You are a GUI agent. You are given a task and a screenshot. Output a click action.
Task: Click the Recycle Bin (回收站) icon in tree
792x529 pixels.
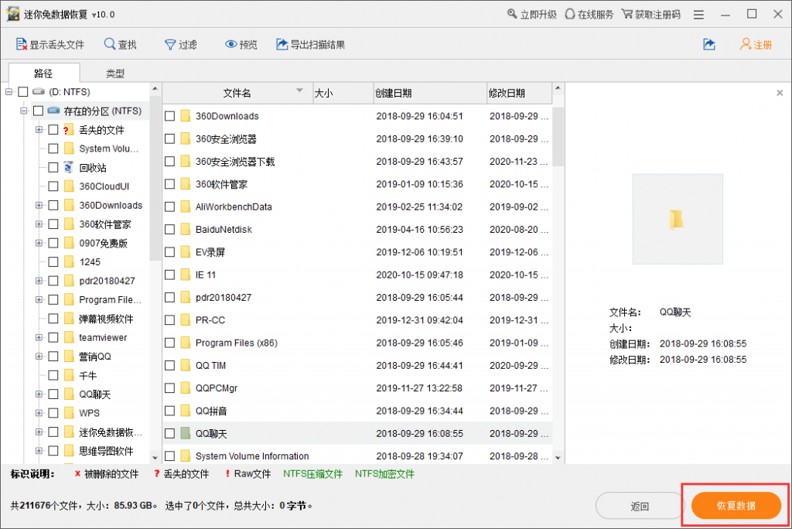point(68,167)
